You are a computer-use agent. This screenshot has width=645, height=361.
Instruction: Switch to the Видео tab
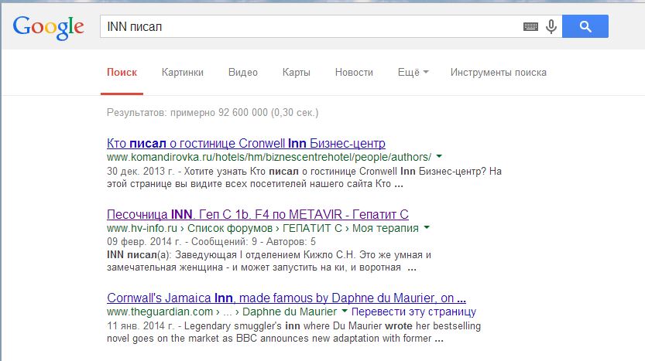coord(242,73)
